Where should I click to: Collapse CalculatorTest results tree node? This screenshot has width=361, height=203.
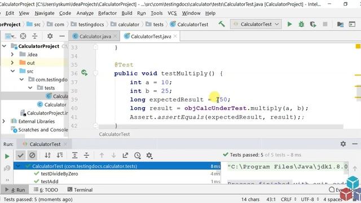[18, 166]
